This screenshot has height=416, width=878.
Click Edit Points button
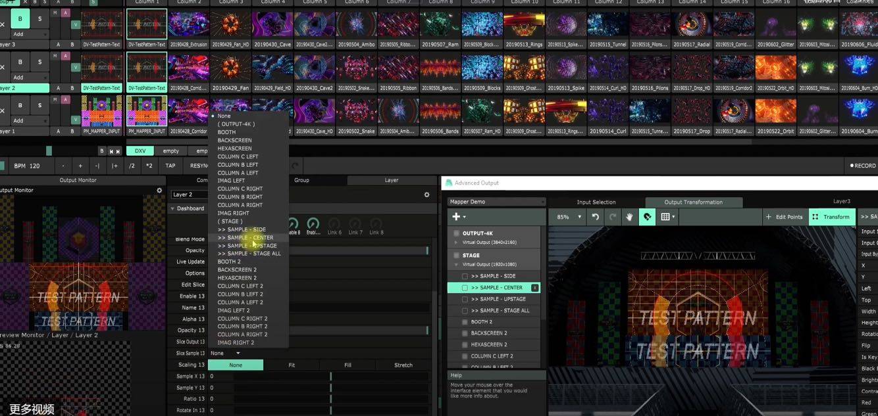tap(786, 217)
